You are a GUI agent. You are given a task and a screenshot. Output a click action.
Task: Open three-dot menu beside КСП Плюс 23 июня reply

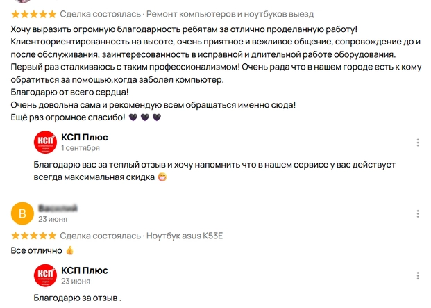(x=417, y=276)
